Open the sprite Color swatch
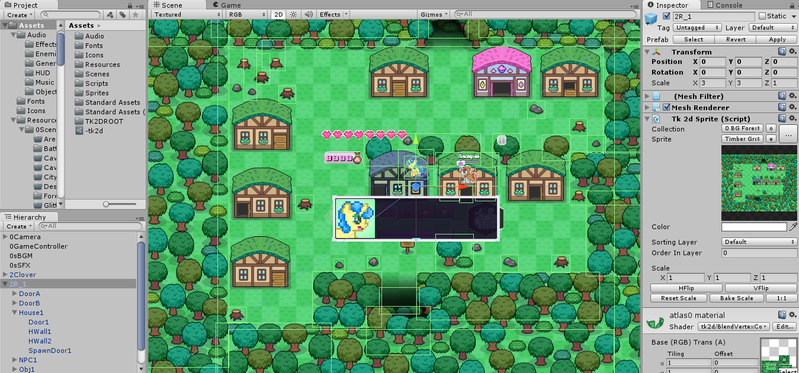This screenshot has width=799, height=373. 754,227
